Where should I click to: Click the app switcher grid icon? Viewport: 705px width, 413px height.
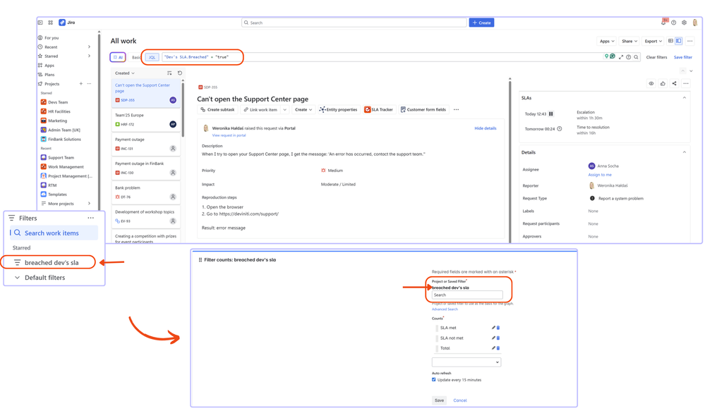tap(50, 23)
